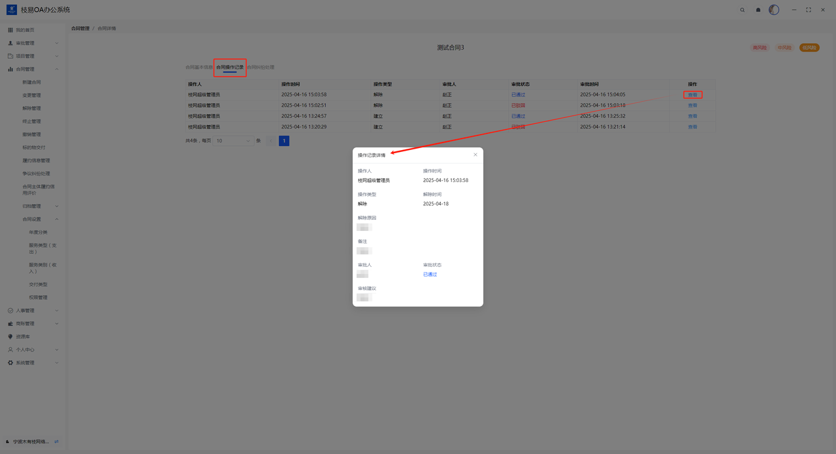Click the 系统管理 gear icon

point(10,363)
